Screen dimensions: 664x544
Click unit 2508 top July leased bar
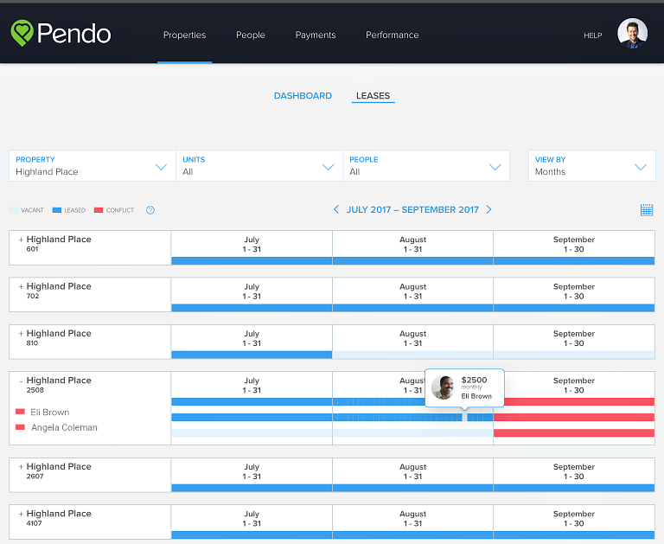pos(252,401)
